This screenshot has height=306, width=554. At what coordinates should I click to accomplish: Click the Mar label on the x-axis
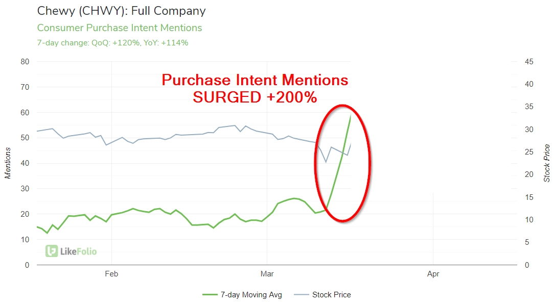[x=267, y=274]
